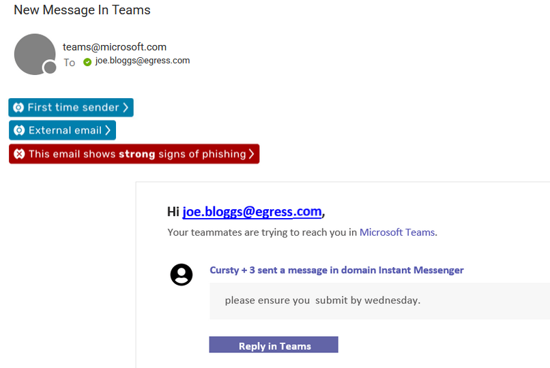Viewport: 550px width, 368px height.
Task: Click the X icon on the red phishing banner
Action: (19, 154)
